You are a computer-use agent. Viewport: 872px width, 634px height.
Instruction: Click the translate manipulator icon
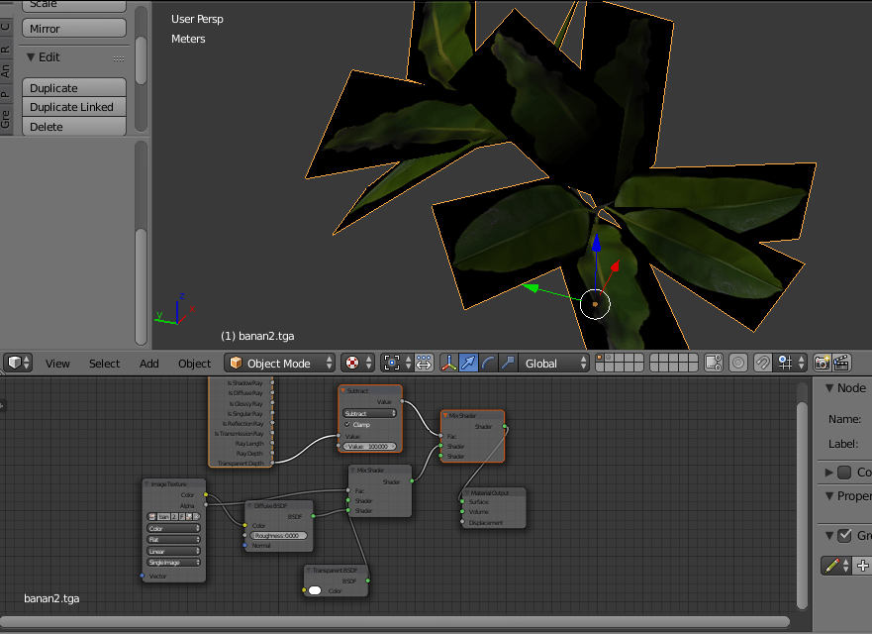(469, 364)
